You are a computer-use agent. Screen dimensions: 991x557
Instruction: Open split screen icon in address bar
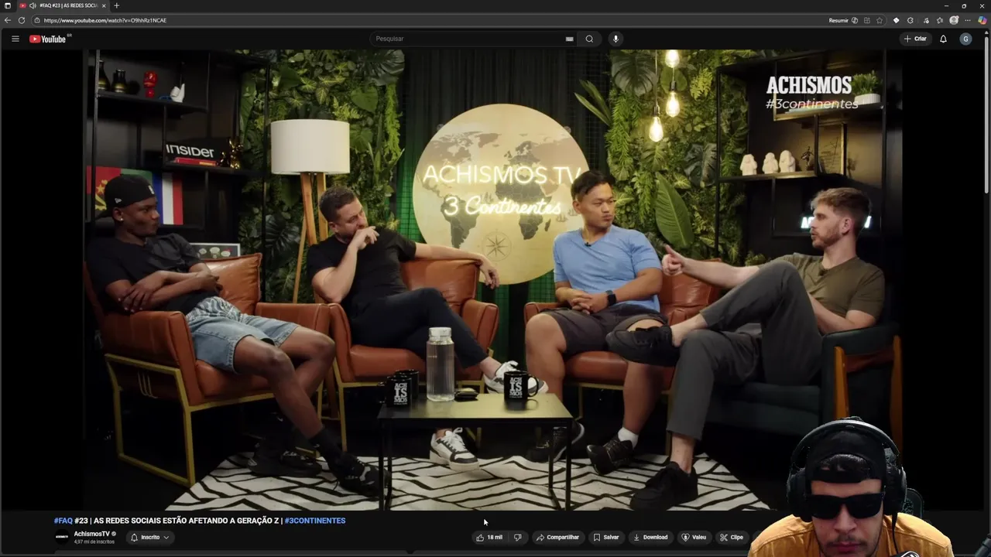click(x=867, y=20)
